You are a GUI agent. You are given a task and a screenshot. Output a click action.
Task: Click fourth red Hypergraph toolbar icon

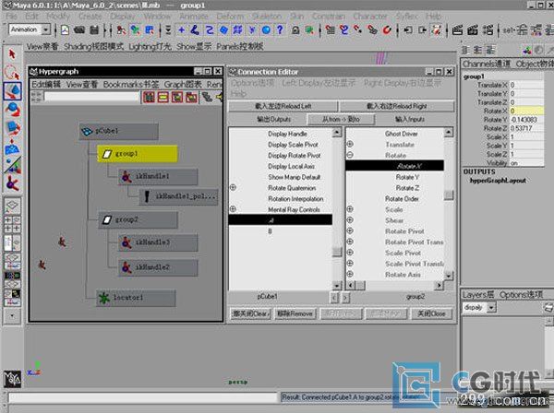(x=191, y=97)
